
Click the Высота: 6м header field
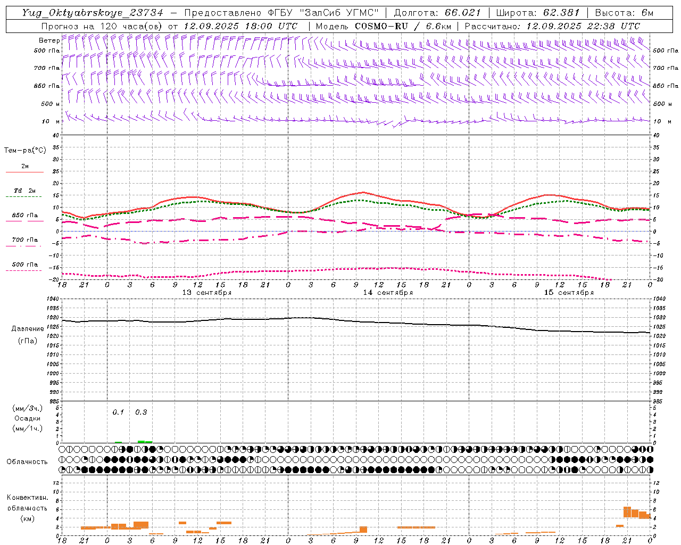click(x=624, y=13)
